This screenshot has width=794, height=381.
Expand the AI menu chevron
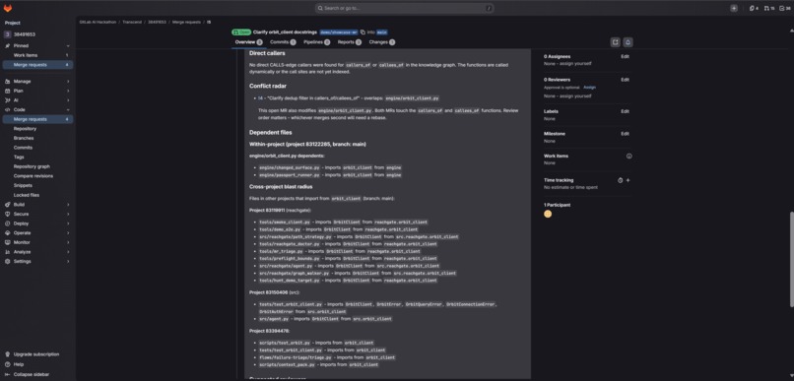click(x=68, y=100)
